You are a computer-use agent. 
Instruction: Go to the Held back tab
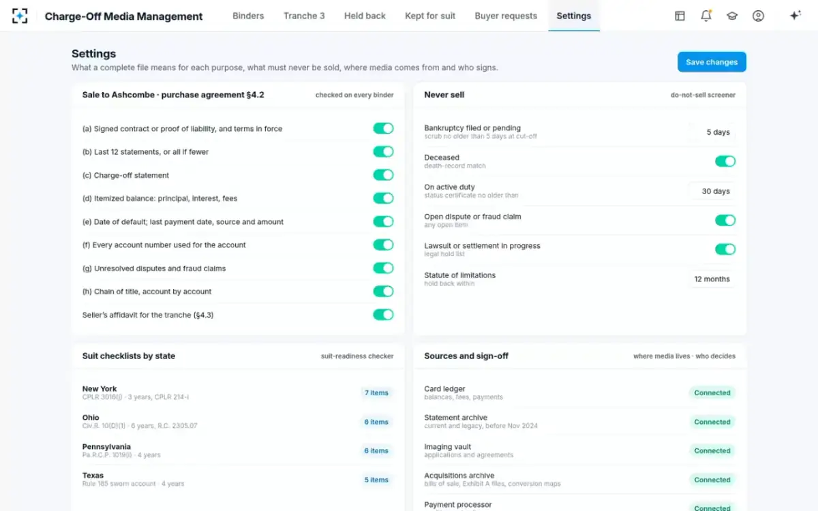tap(365, 16)
